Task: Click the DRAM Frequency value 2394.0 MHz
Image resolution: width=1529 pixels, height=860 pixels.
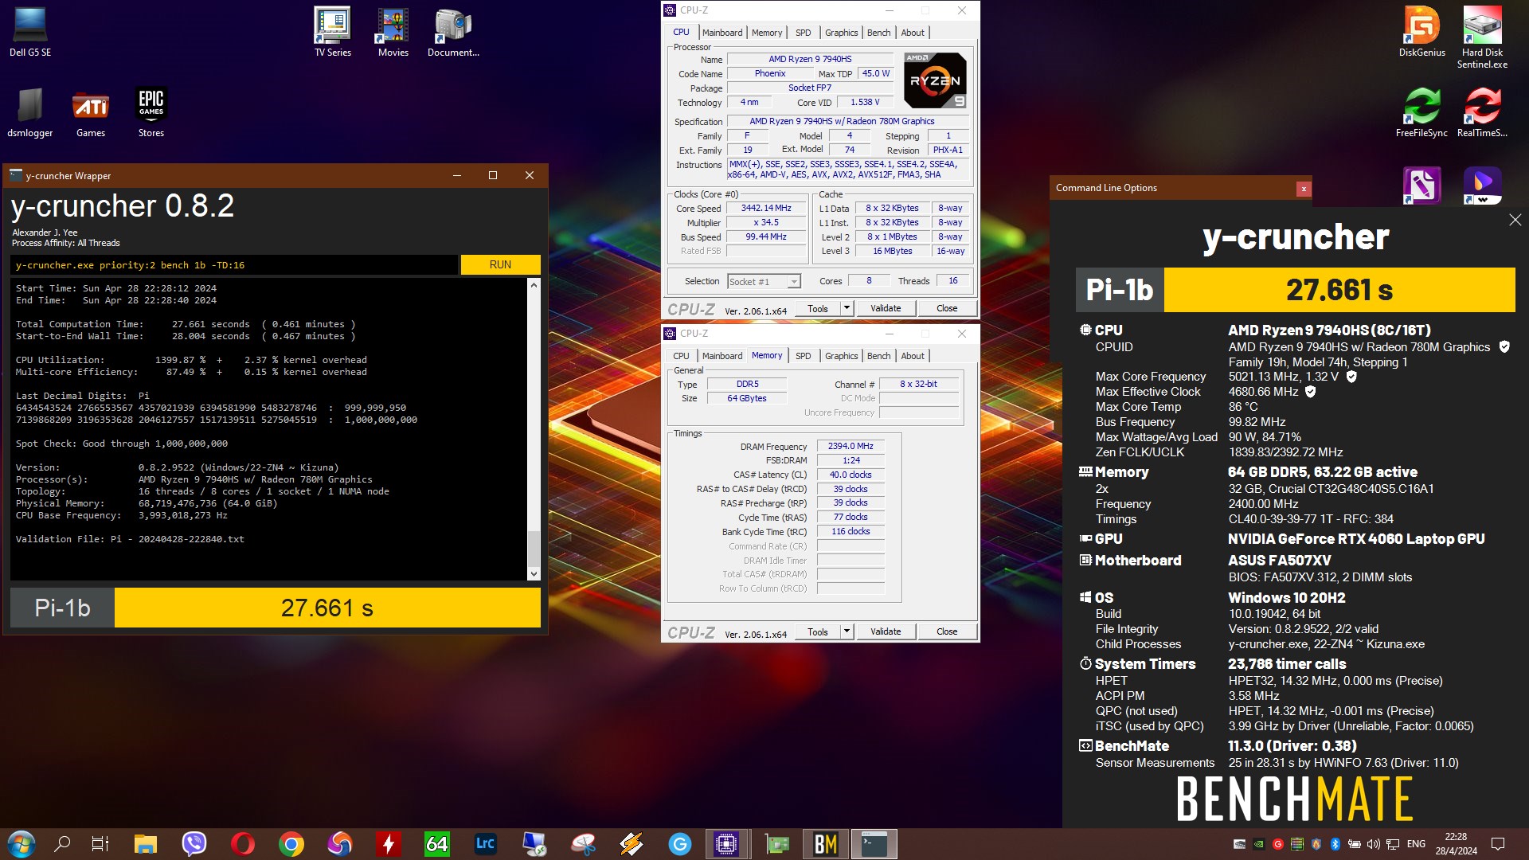Action: (851, 447)
